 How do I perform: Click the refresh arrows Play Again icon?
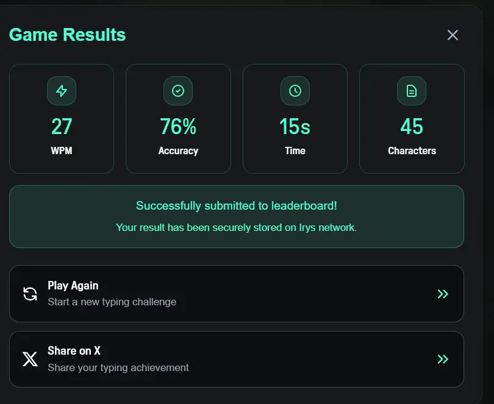coord(30,294)
